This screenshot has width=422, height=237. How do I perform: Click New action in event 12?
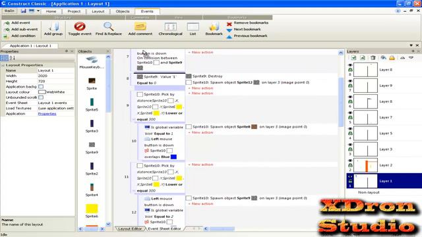tap(200, 203)
